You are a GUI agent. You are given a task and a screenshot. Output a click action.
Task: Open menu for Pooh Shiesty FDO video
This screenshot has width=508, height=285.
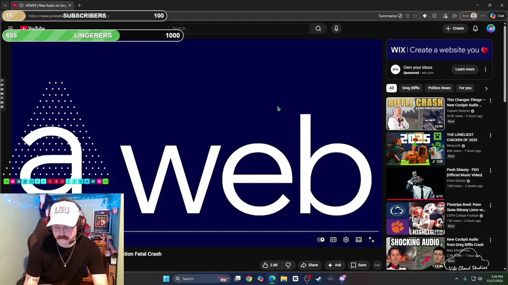tap(491, 171)
